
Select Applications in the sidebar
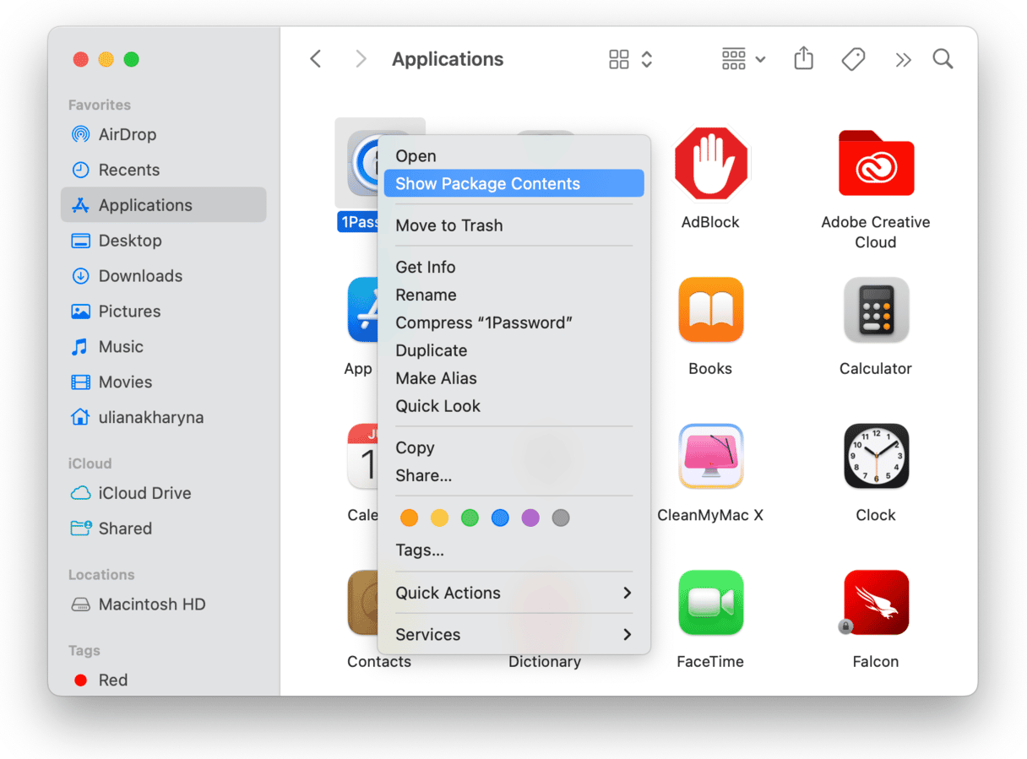click(164, 205)
